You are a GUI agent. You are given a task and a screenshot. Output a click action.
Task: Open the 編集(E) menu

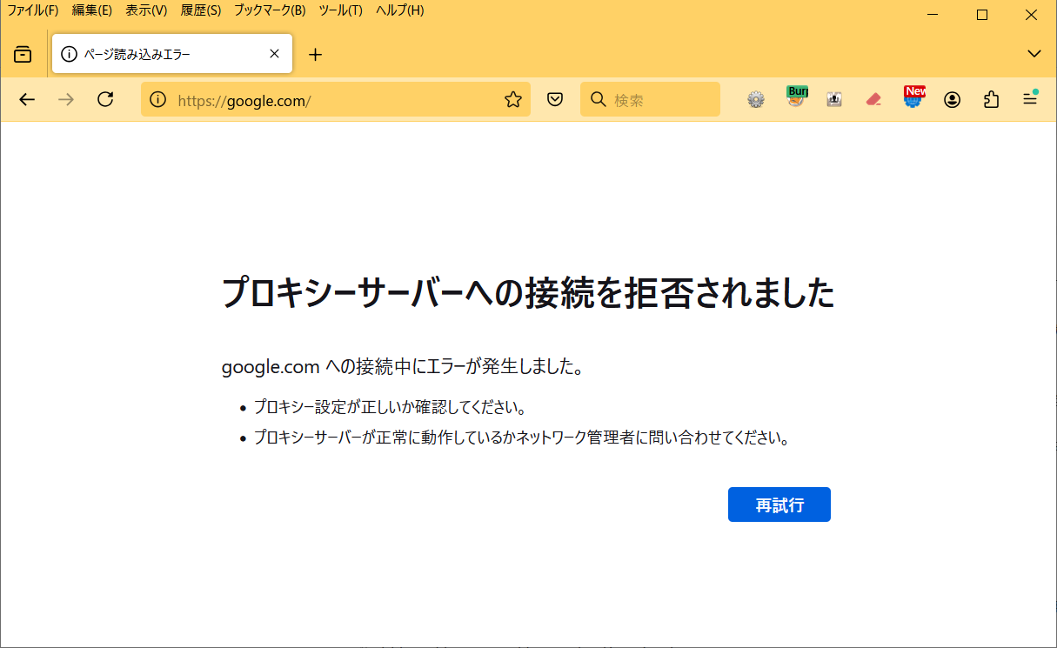91,10
